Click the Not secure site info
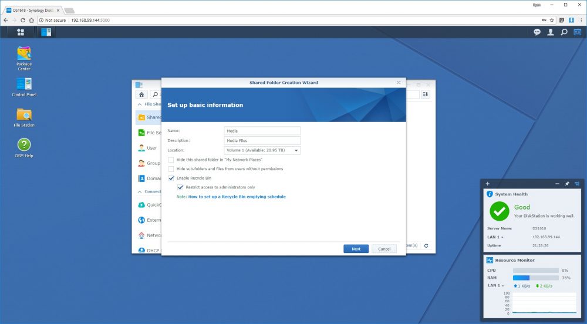 [52, 20]
